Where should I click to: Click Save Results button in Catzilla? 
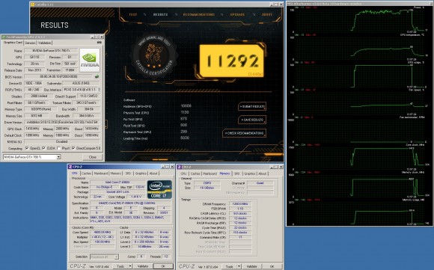click(252, 120)
